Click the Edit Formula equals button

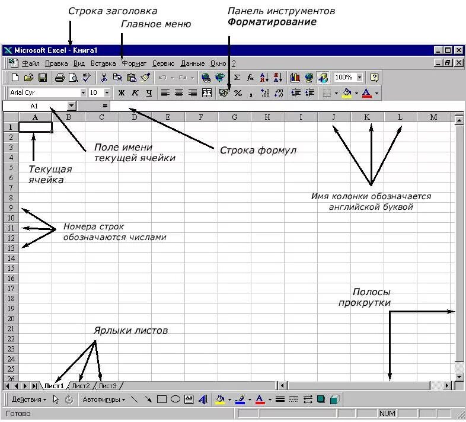[105, 106]
